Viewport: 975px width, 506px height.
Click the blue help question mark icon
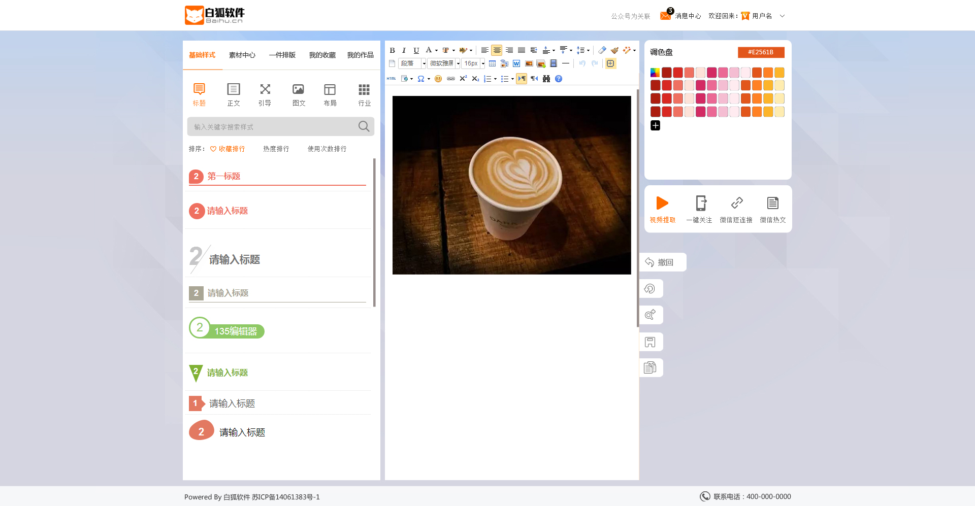point(559,79)
